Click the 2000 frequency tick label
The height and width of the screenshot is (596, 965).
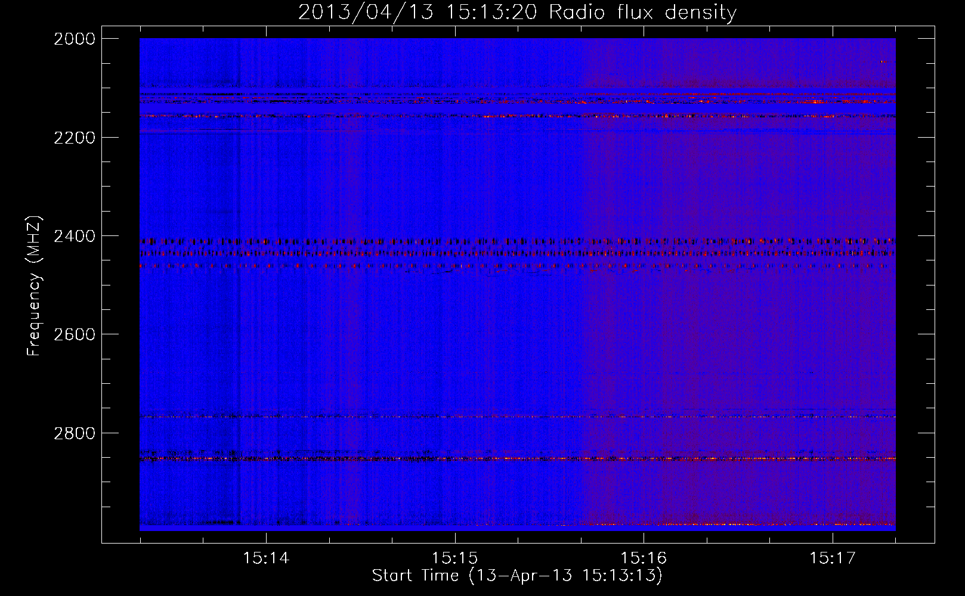coord(75,39)
